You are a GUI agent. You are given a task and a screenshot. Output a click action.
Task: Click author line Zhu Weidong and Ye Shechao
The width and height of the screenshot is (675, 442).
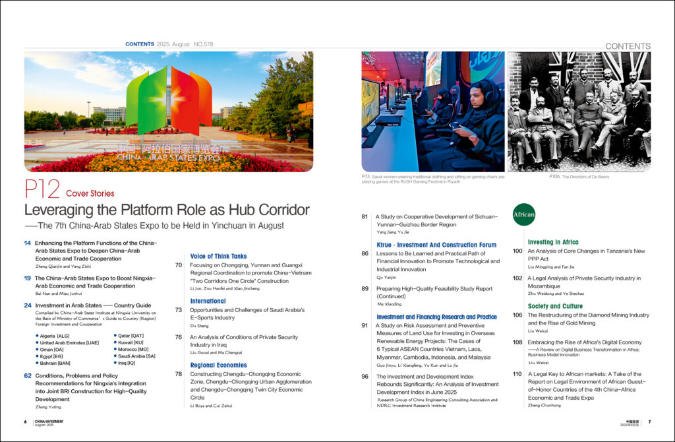pos(556,294)
